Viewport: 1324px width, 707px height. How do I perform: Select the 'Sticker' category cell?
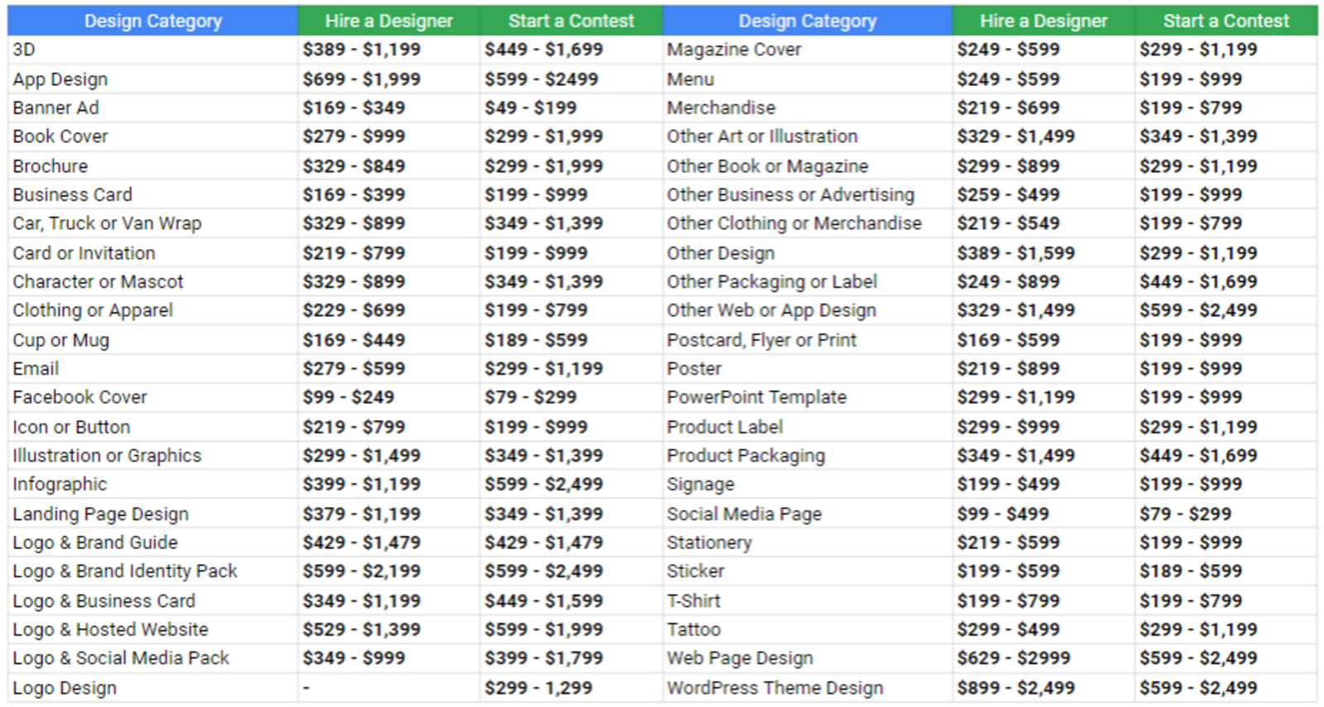[807, 571]
